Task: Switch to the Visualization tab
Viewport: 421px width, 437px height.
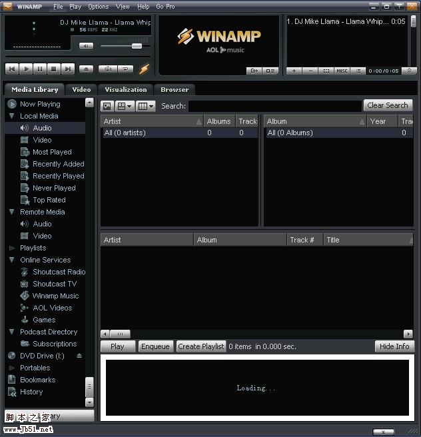Action: [x=126, y=89]
